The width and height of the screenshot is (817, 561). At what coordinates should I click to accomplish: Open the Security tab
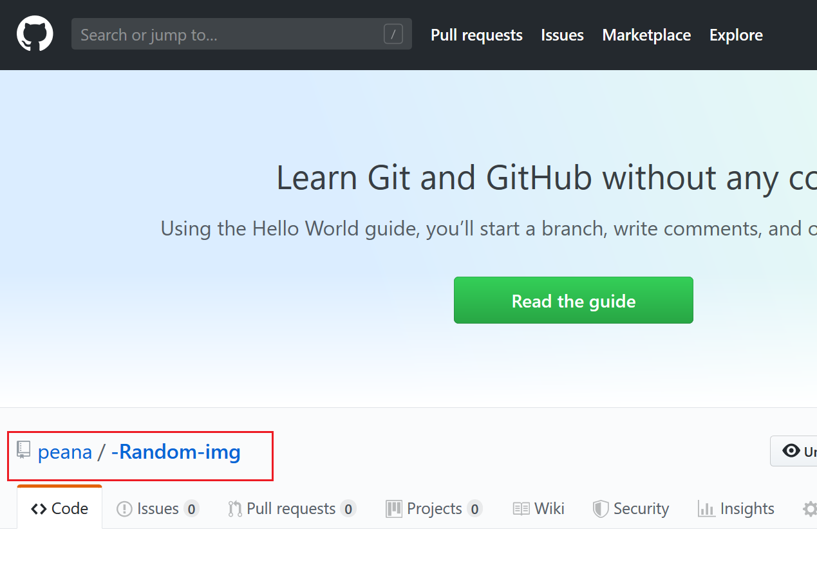(631, 508)
